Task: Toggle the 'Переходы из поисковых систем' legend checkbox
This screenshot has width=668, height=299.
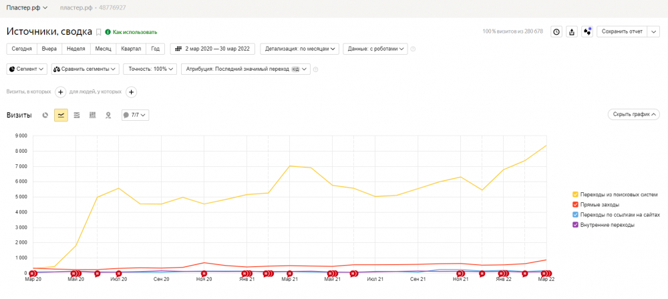Action: coord(575,194)
